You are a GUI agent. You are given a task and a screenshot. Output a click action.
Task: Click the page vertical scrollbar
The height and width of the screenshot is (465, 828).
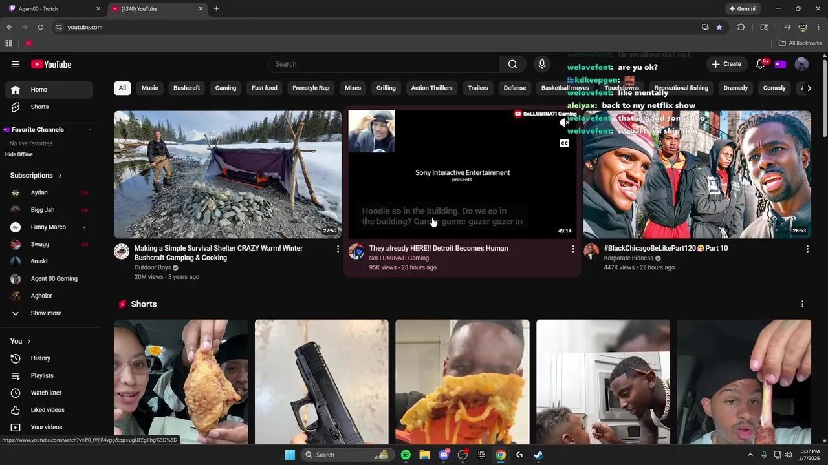(x=824, y=97)
